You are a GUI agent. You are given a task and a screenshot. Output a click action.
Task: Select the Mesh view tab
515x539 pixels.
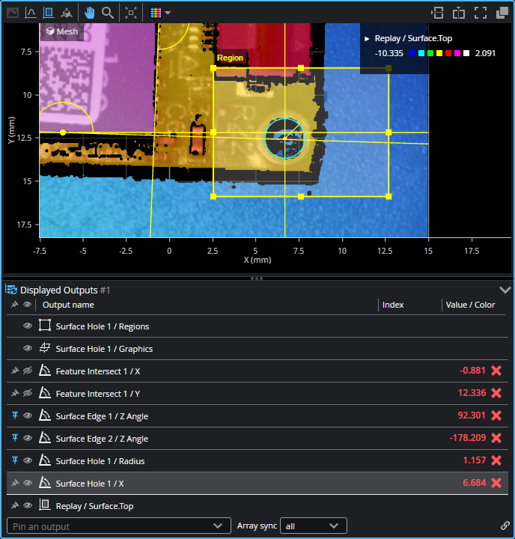(61, 31)
